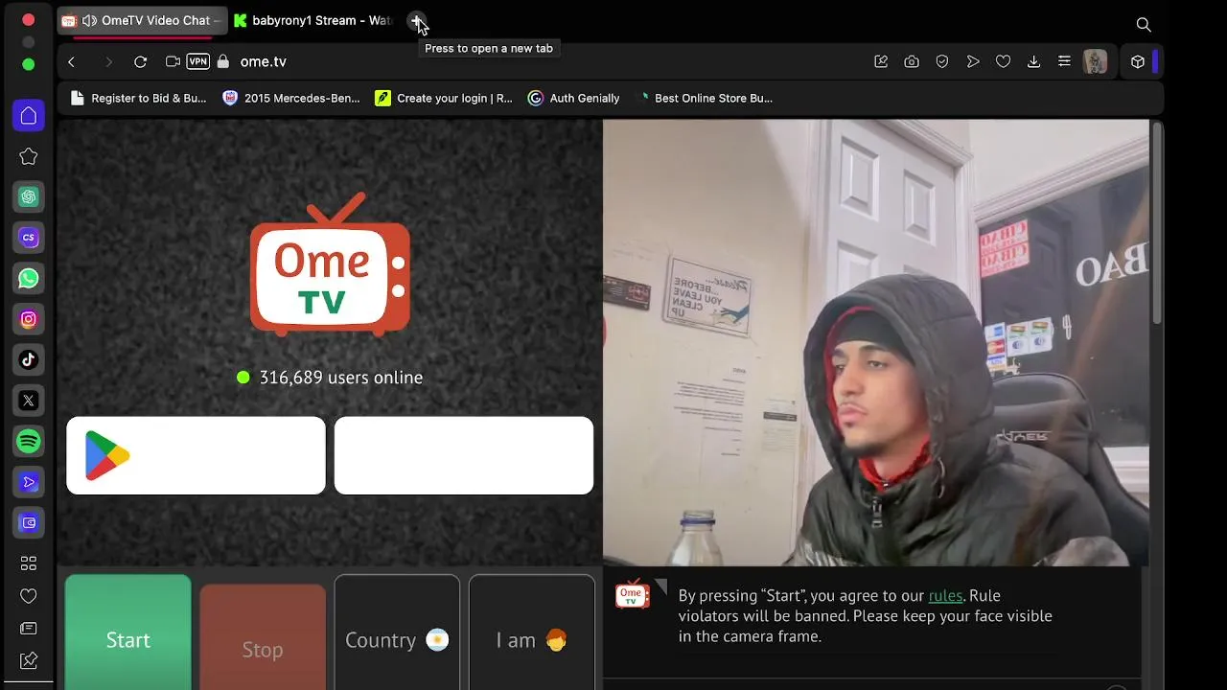
Task: Open Easy Setup sliders icon
Action: (x=1064, y=61)
